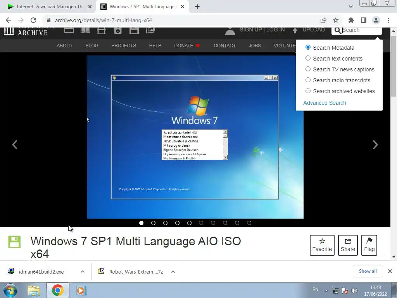Screen dimensions: 397x298
Task: Select Search Metadata radio option
Action: coord(308,47)
